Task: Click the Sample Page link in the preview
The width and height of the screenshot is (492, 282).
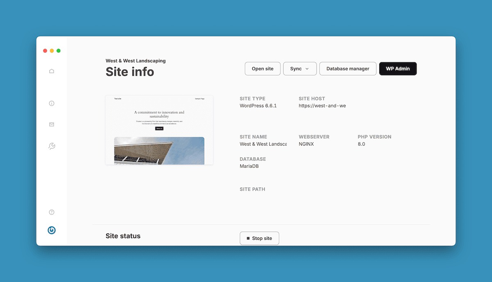Action: [199, 99]
